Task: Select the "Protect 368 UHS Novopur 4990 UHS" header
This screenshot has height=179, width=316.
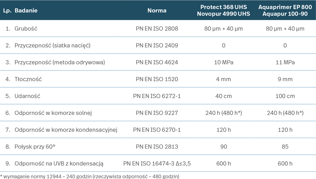Action: tap(223, 11)
